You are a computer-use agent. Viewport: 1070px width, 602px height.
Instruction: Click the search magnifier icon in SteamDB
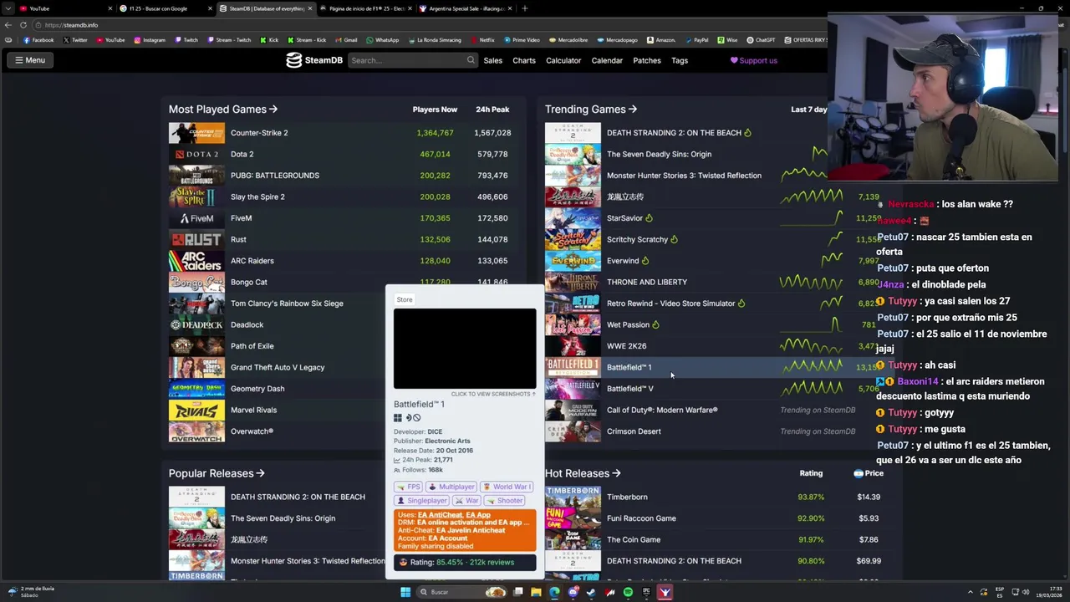click(x=471, y=60)
